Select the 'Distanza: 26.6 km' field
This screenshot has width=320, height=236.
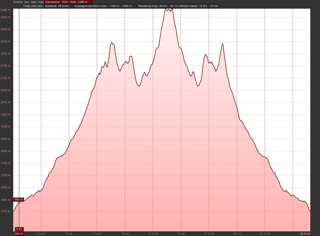point(59,6)
